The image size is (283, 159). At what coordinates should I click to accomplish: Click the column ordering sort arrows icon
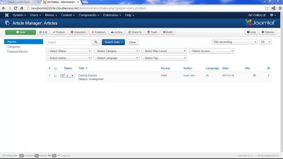(x=49, y=68)
